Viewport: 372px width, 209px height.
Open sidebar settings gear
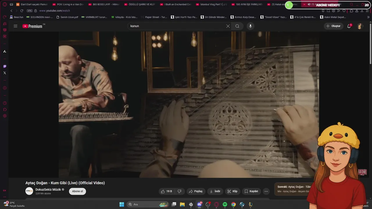tap(5, 116)
